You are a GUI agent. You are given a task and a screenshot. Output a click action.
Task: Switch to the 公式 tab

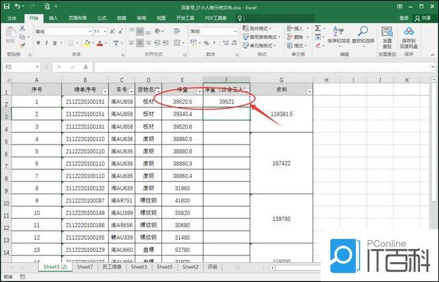102,18
